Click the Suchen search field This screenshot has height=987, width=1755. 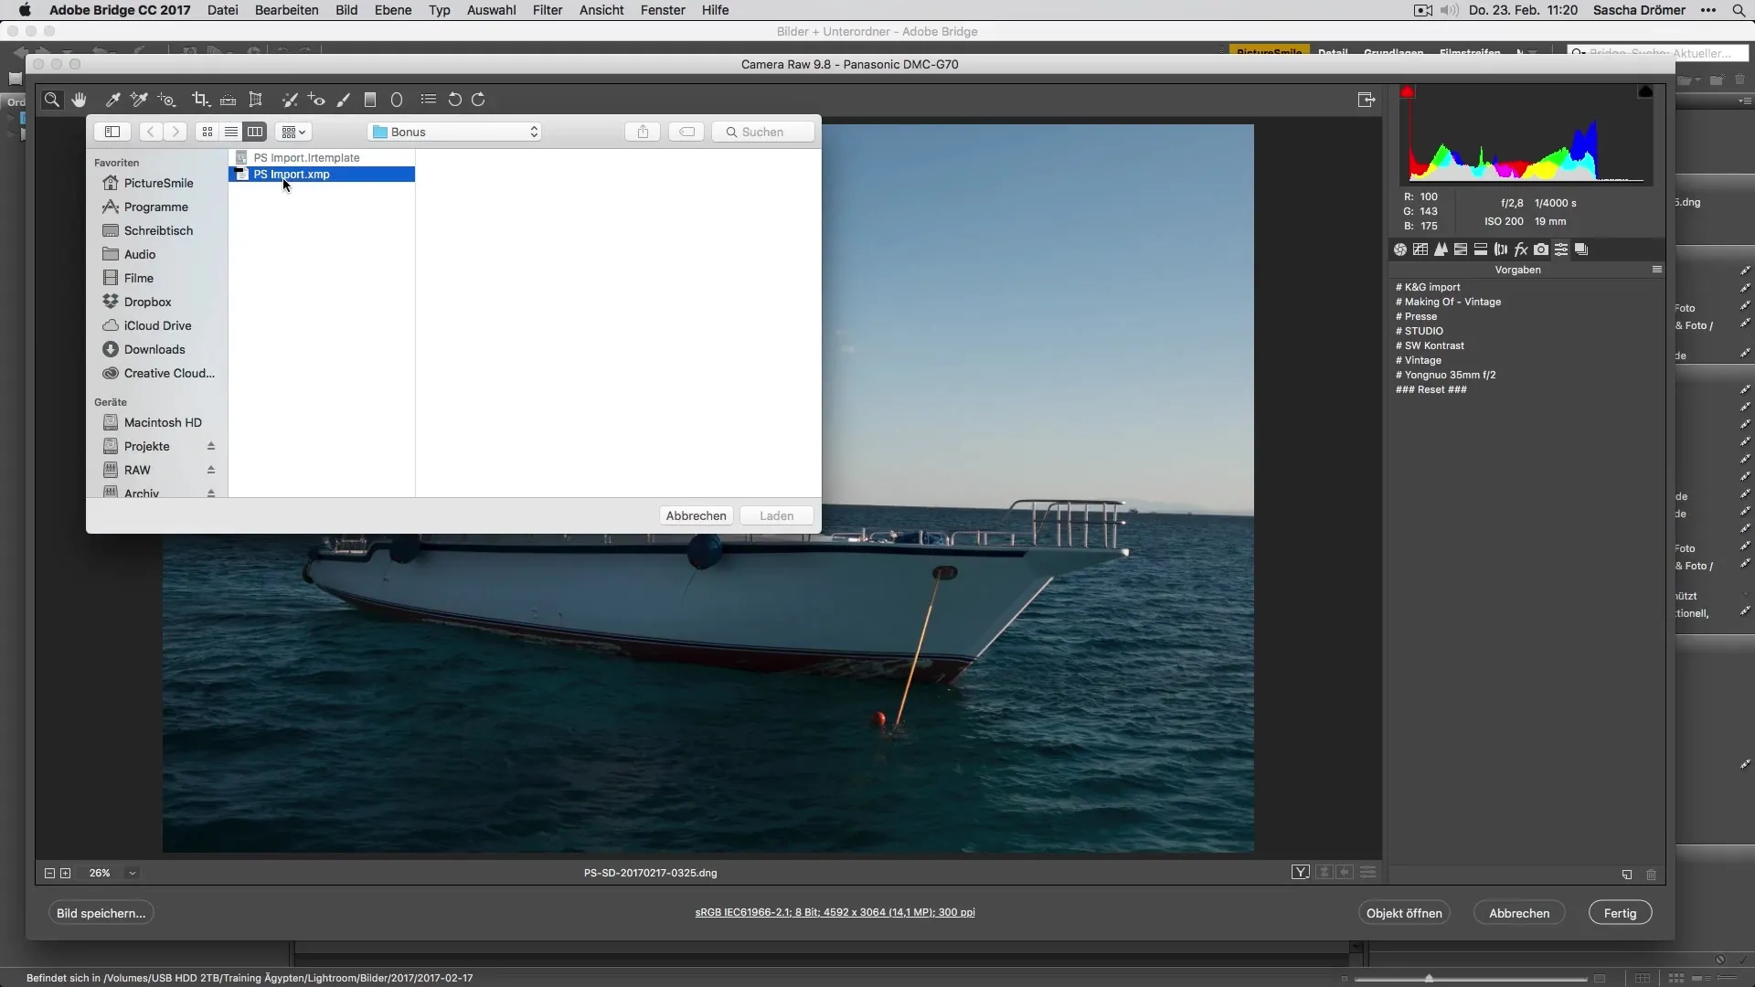point(763,132)
